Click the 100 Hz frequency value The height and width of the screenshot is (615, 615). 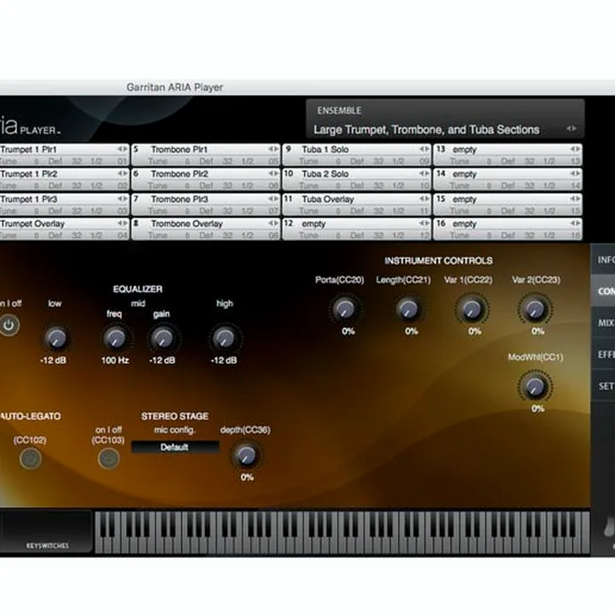115,360
